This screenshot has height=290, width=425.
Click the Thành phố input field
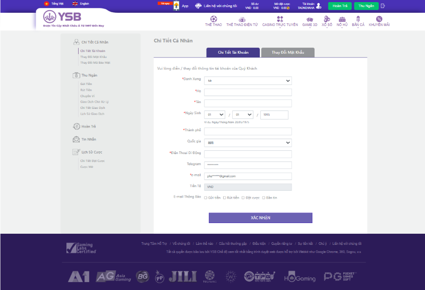point(248,131)
